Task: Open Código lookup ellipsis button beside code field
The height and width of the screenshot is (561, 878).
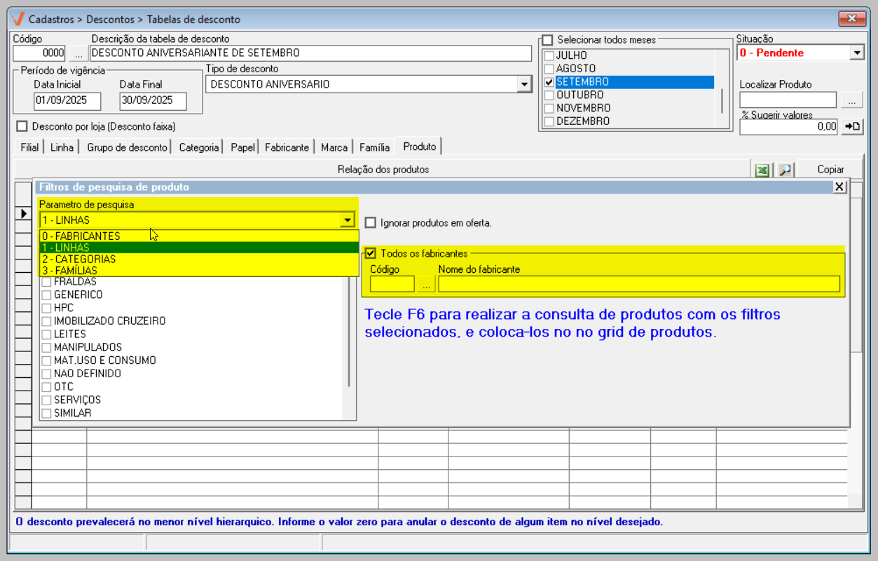Action: pos(78,53)
